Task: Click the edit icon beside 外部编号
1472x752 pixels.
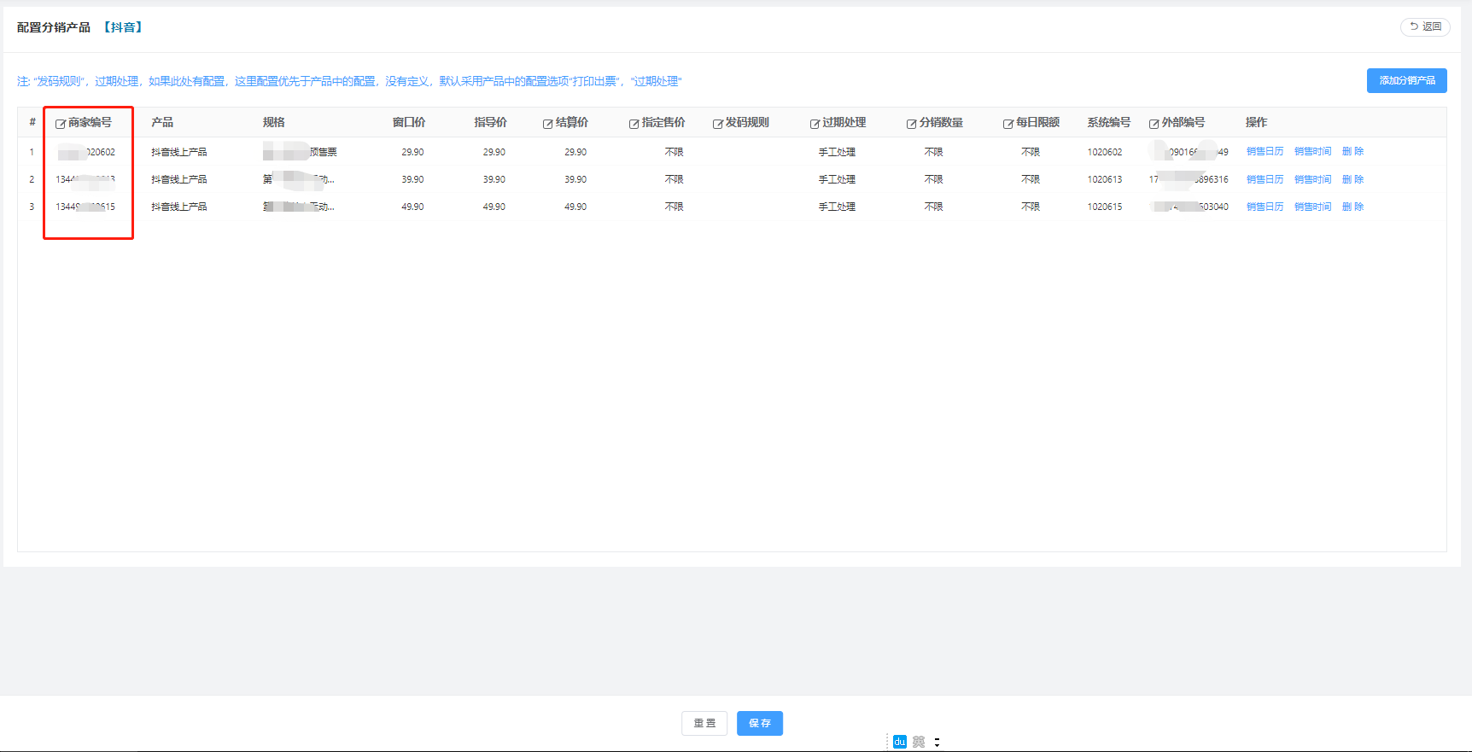Action: (x=1154, y=124)
